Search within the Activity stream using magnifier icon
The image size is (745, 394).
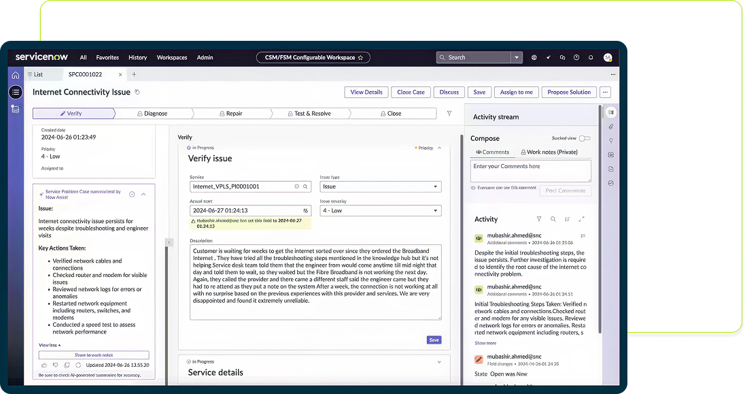[553, 219]
